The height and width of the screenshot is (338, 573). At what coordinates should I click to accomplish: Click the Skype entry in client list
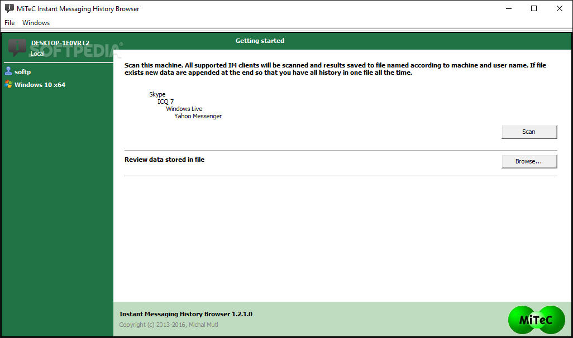click(x=157, y=94)
